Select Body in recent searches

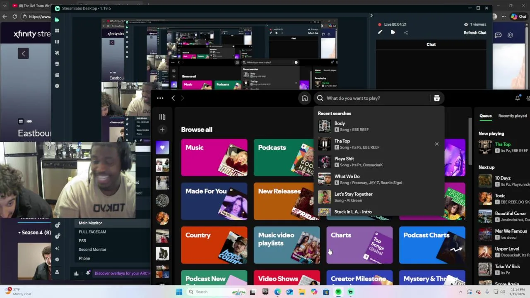(x=379, y=126)
